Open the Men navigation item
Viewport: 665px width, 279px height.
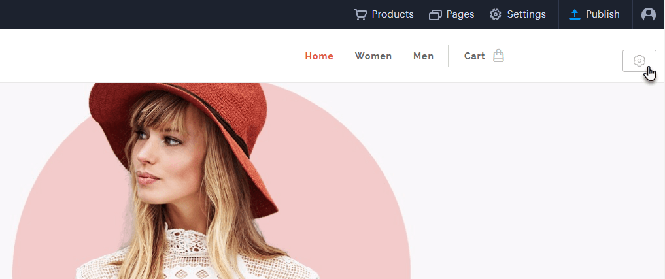tap(423, 56)
